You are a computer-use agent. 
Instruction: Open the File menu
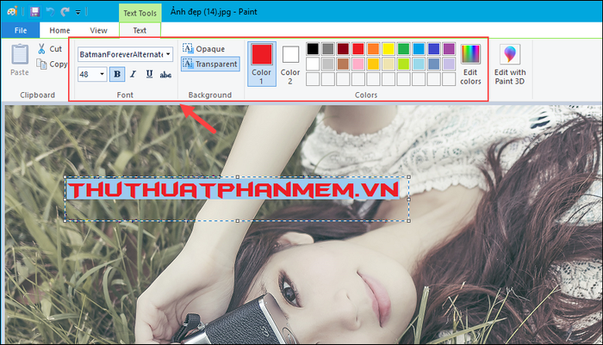tap(20, 30)
